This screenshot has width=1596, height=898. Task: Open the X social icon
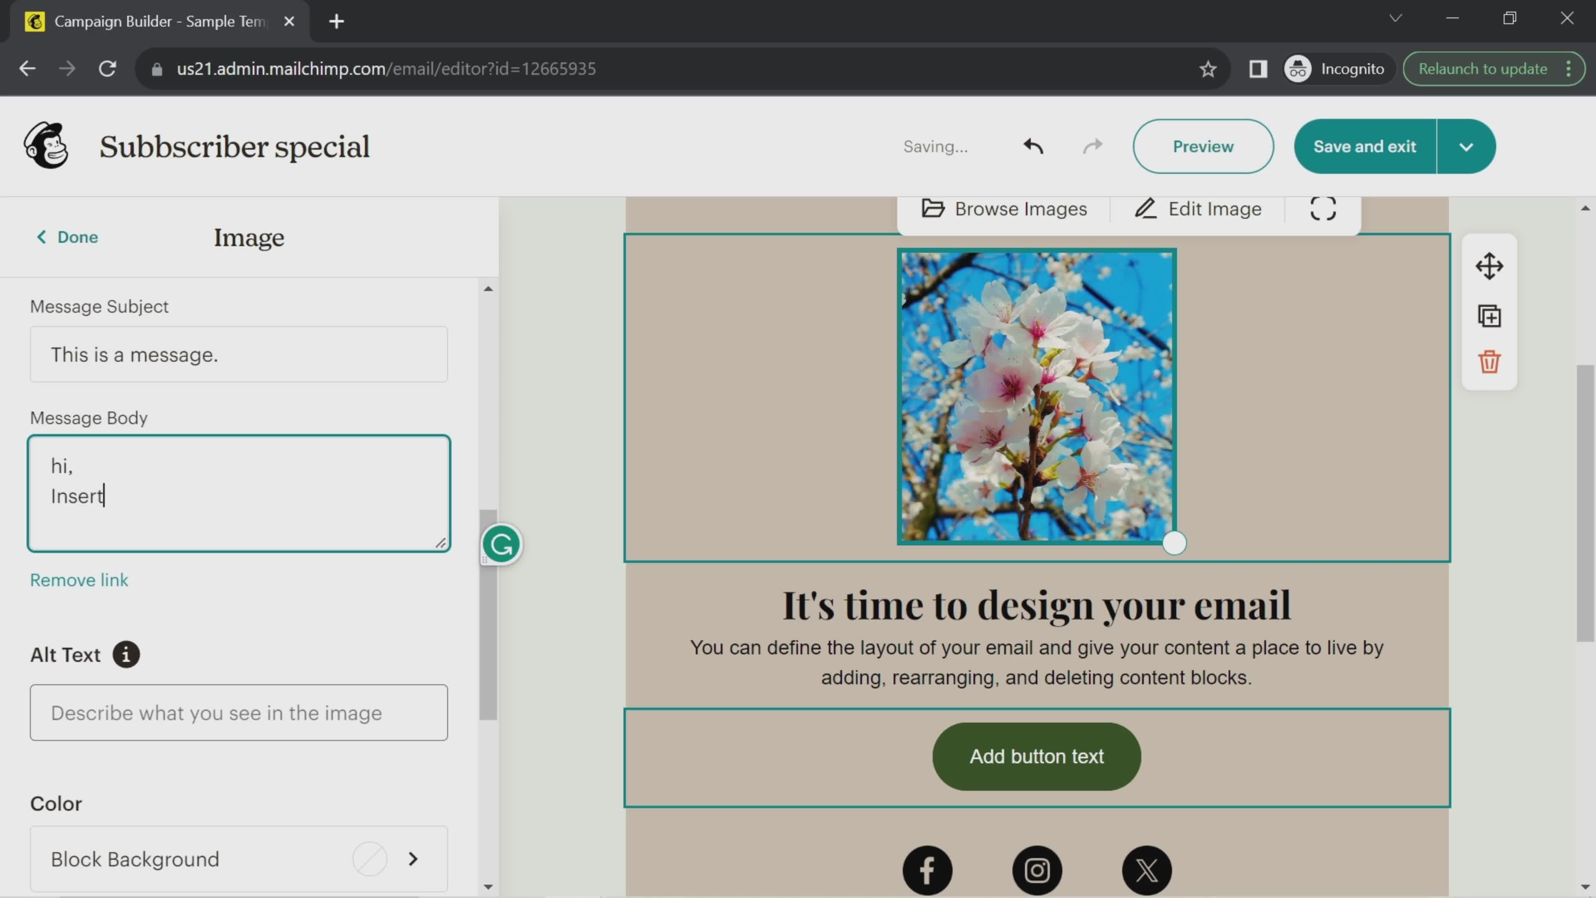click(x=1147, y=870)
